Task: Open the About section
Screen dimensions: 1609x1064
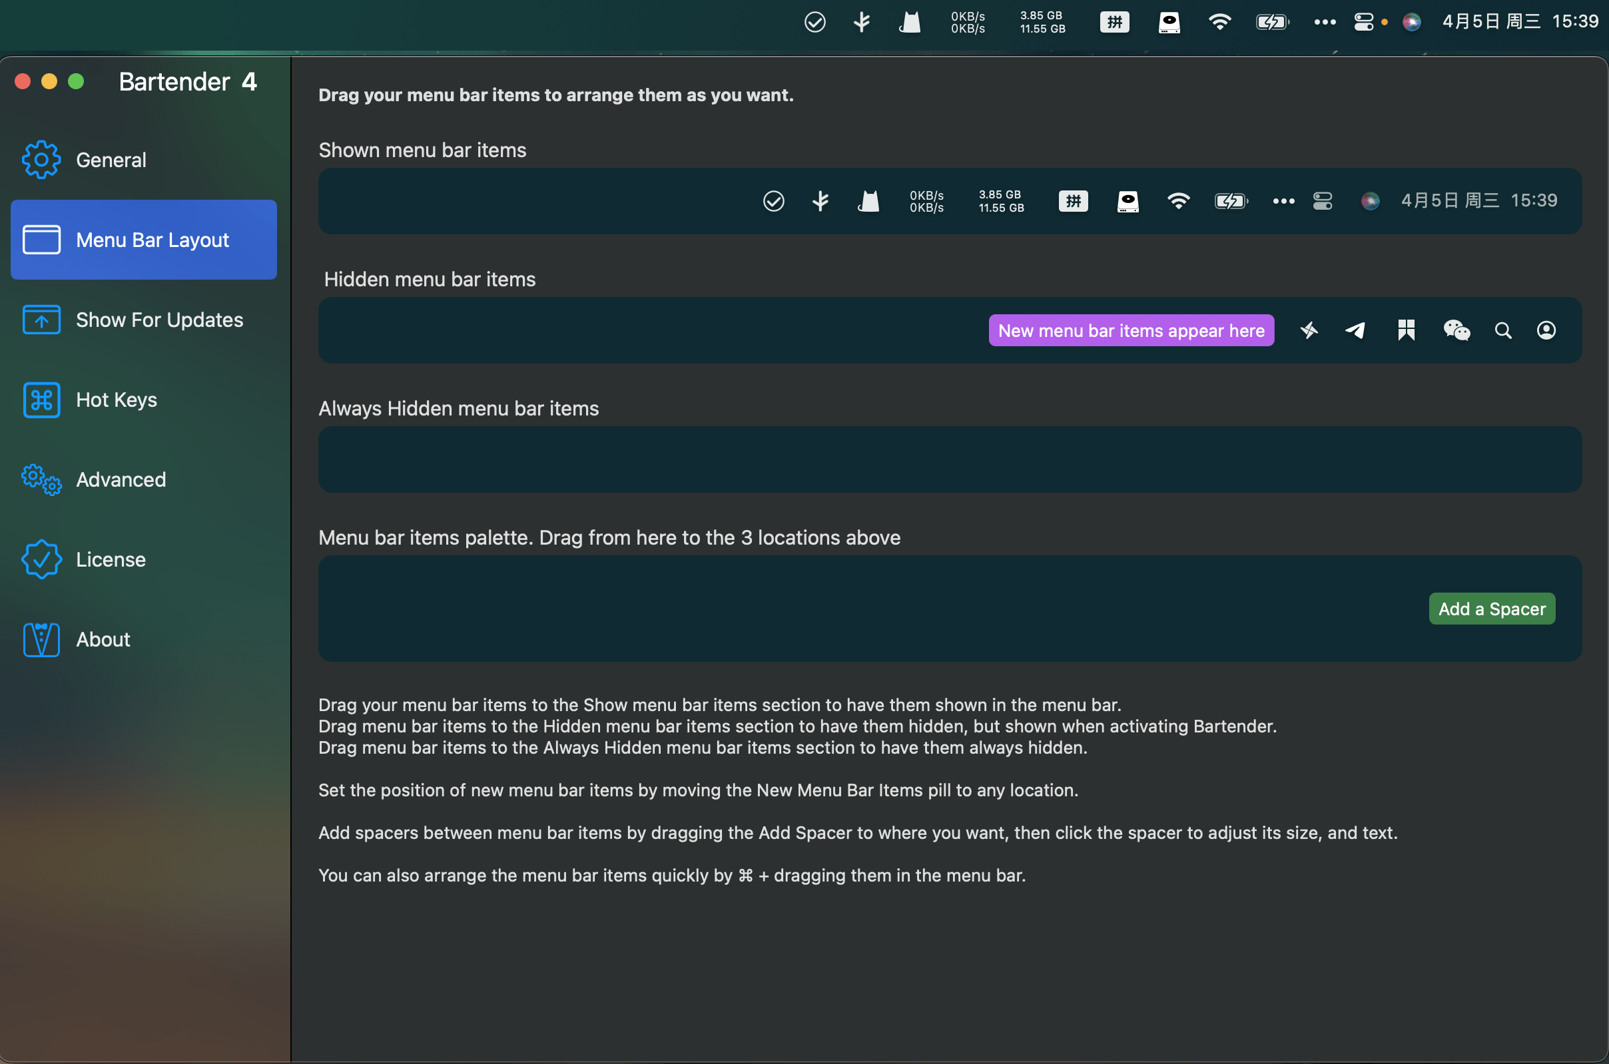Action: (144, 639)
